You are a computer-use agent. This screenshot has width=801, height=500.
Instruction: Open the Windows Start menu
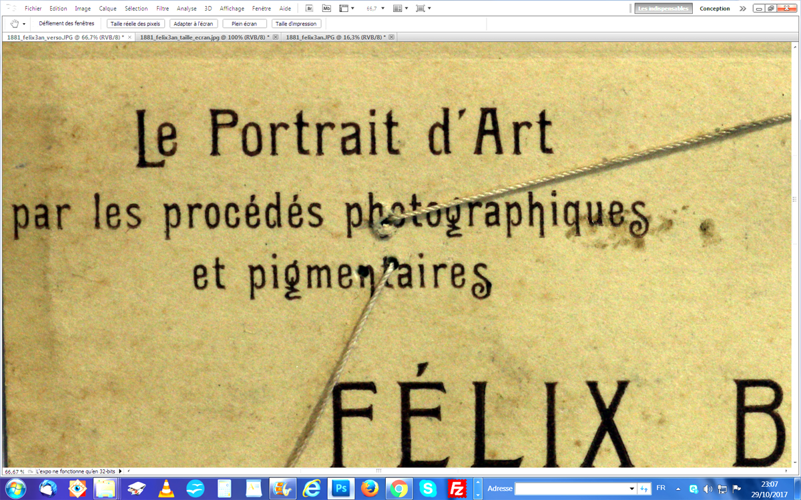tap(15, 489)
